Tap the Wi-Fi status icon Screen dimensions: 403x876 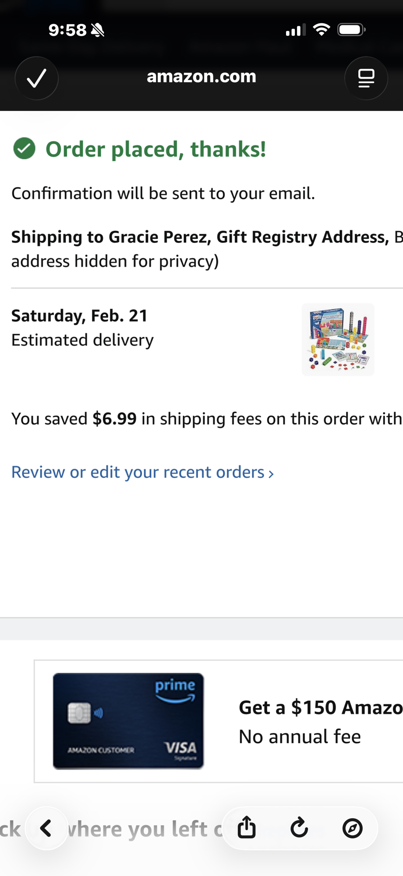pos(321,30)
